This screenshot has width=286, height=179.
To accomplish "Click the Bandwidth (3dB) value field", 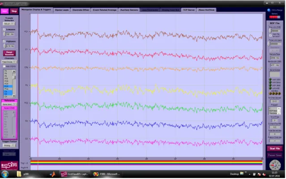I will tap(275, 65).
